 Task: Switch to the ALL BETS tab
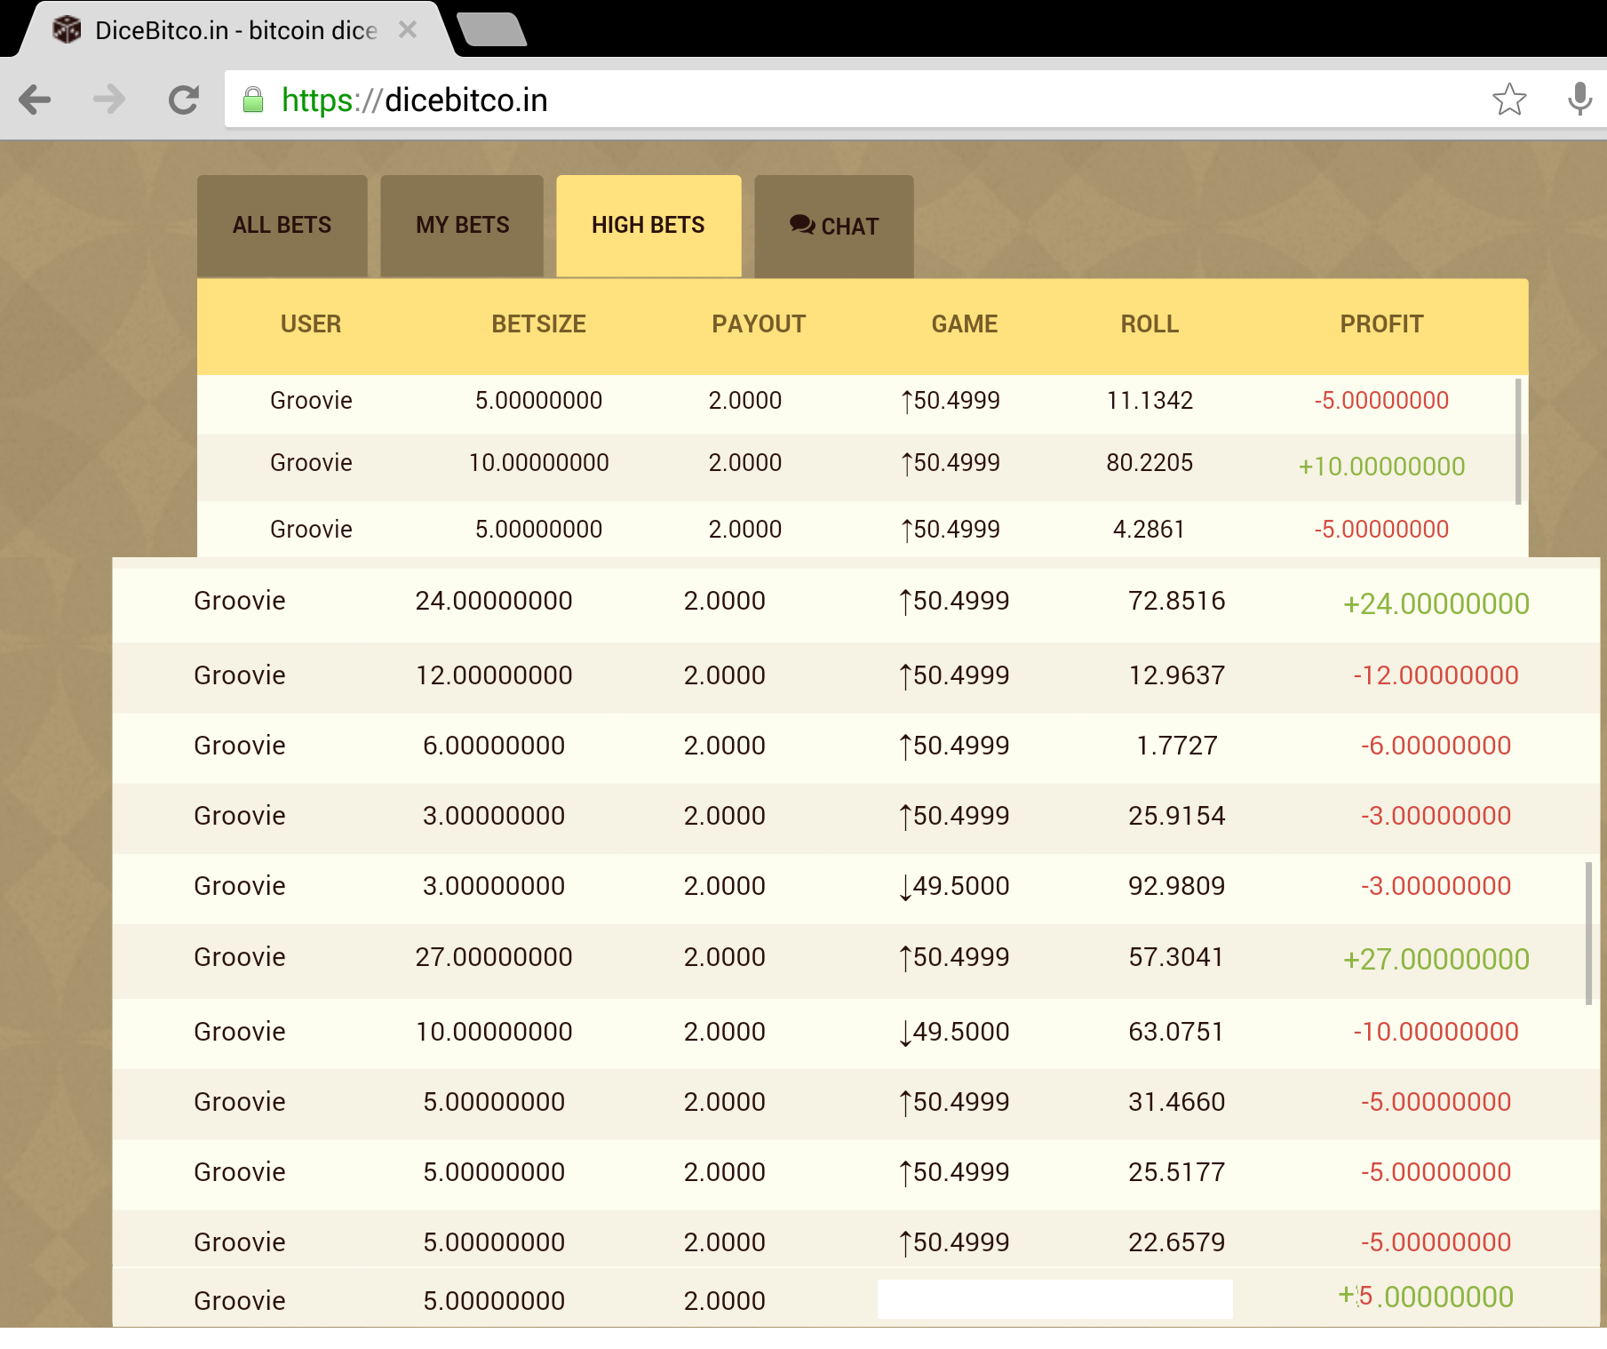(x=282, y=226)
